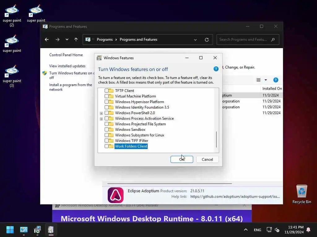Image resolution: width=317 pixels, height=237 pixels.
Task: Click the ENG language indicator
Action: click(x=257, y=230)
